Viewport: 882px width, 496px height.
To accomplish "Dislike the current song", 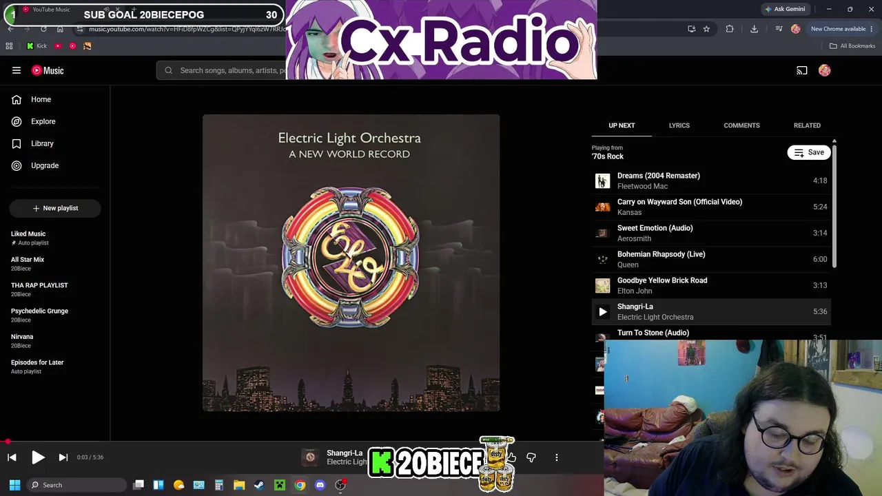I will point(531,457).
